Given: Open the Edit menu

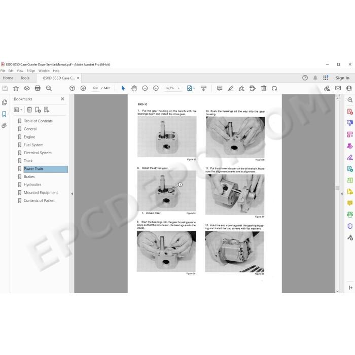Looking at the screenshot, I should (x=11, y=71).
